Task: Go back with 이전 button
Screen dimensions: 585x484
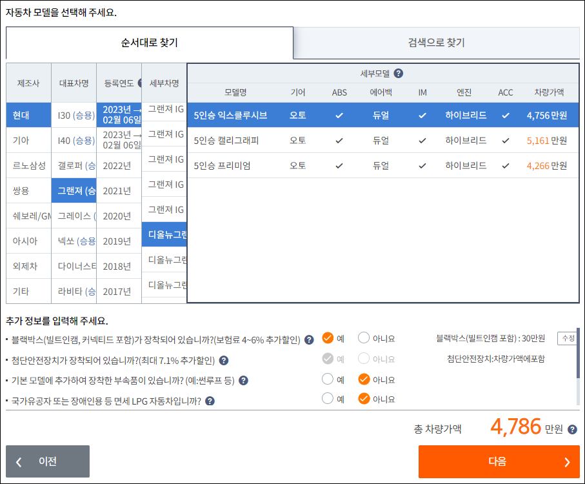Action: (x=48, y=461)
